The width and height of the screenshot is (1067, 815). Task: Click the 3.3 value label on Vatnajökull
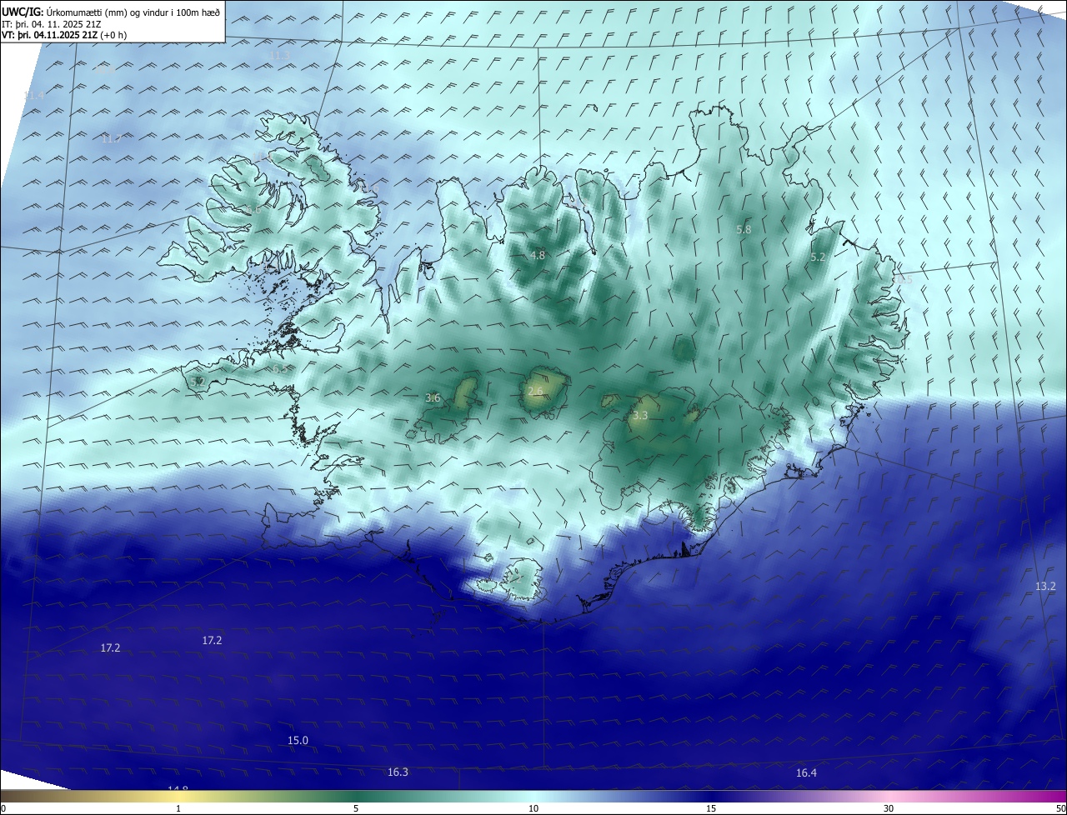[640, 414]
